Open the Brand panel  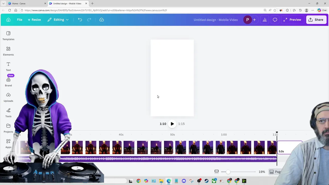[x=8, y=82]
